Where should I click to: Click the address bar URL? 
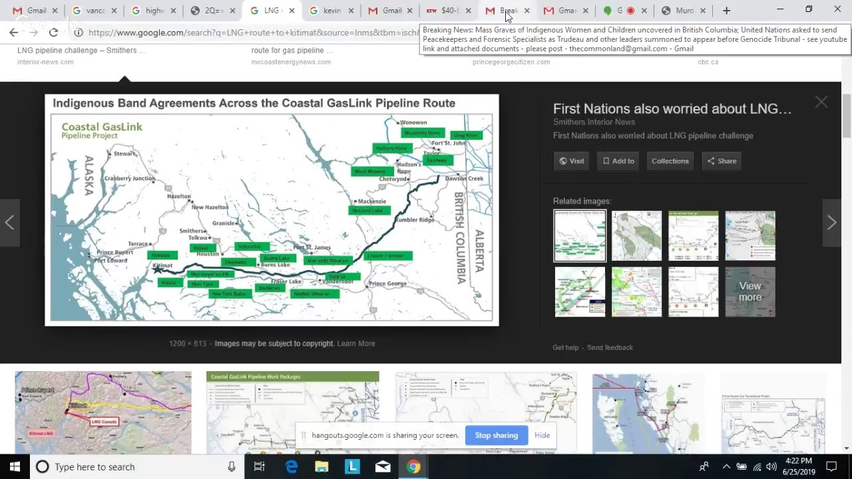(253, 32)
